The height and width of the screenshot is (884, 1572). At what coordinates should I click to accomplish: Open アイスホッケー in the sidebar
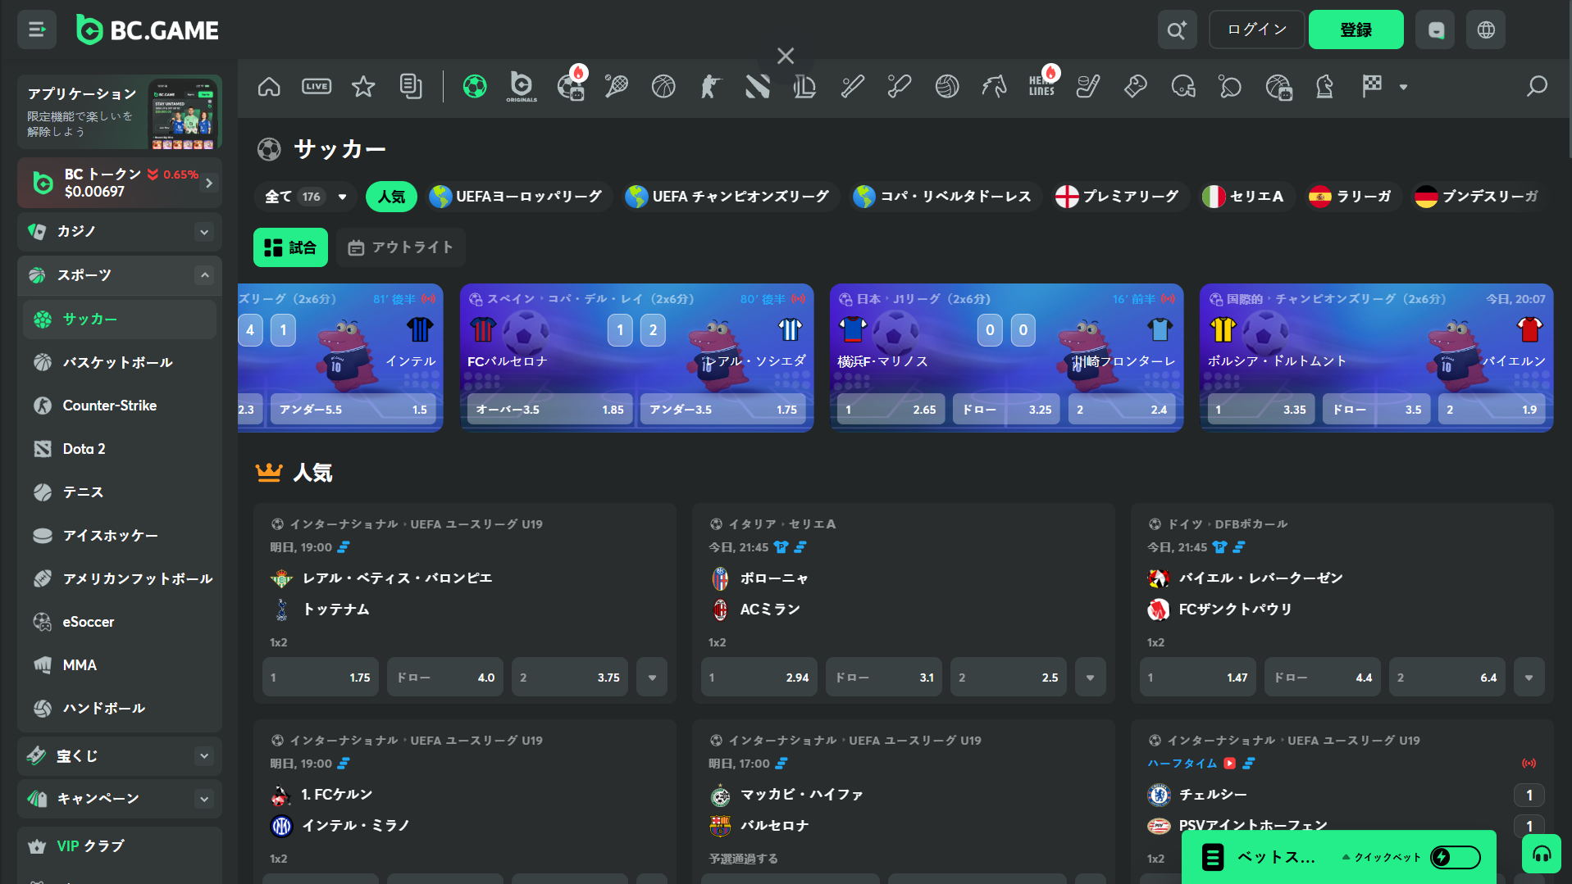tap(120, 536)
